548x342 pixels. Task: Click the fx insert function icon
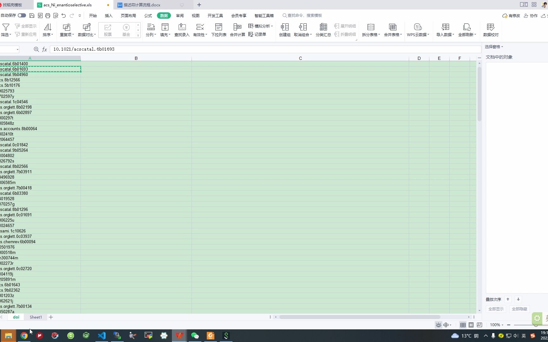click(44, 49)
